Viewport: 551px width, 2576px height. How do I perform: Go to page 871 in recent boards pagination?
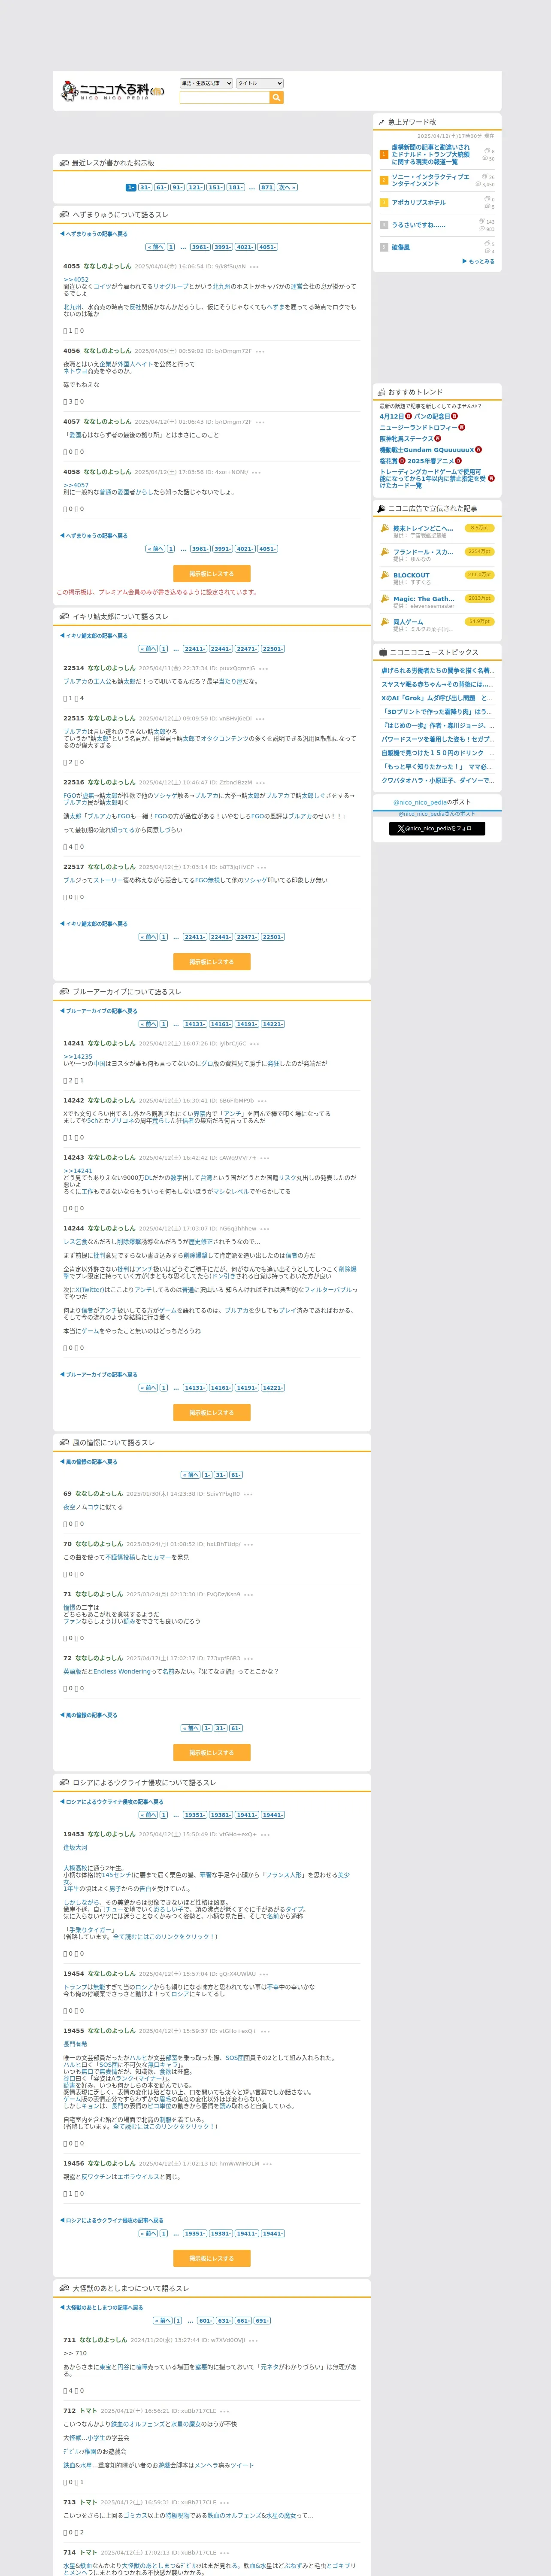pyautogui.click(x=266, y=187)
